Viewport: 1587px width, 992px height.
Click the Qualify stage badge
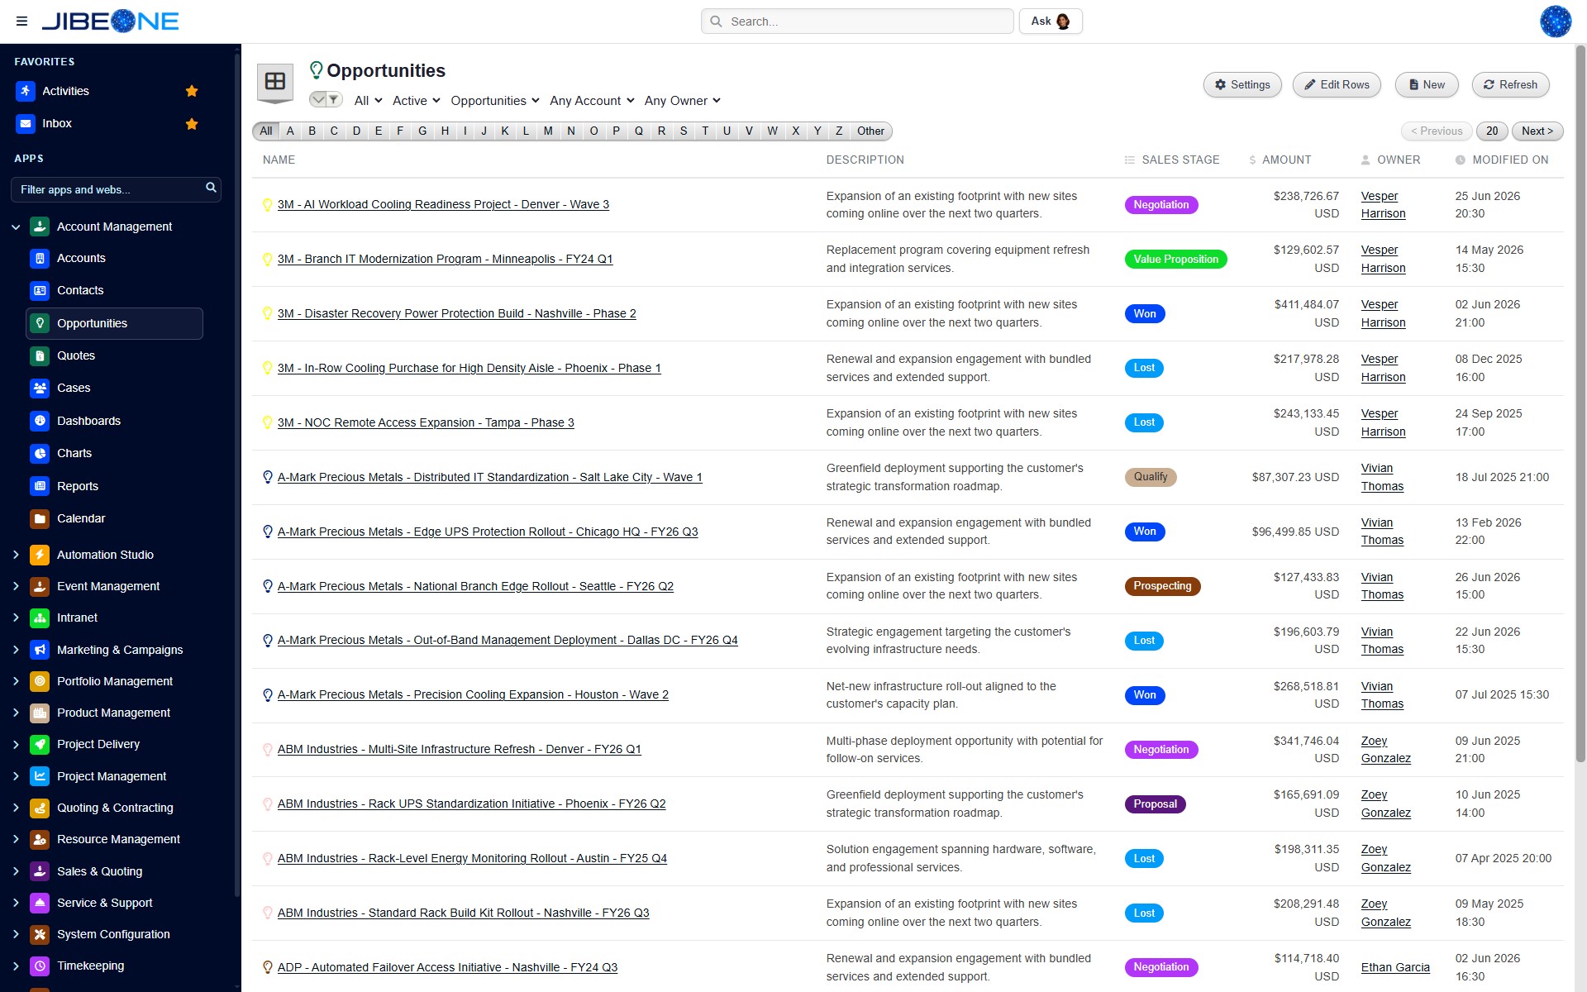(x=1151, y=477)
